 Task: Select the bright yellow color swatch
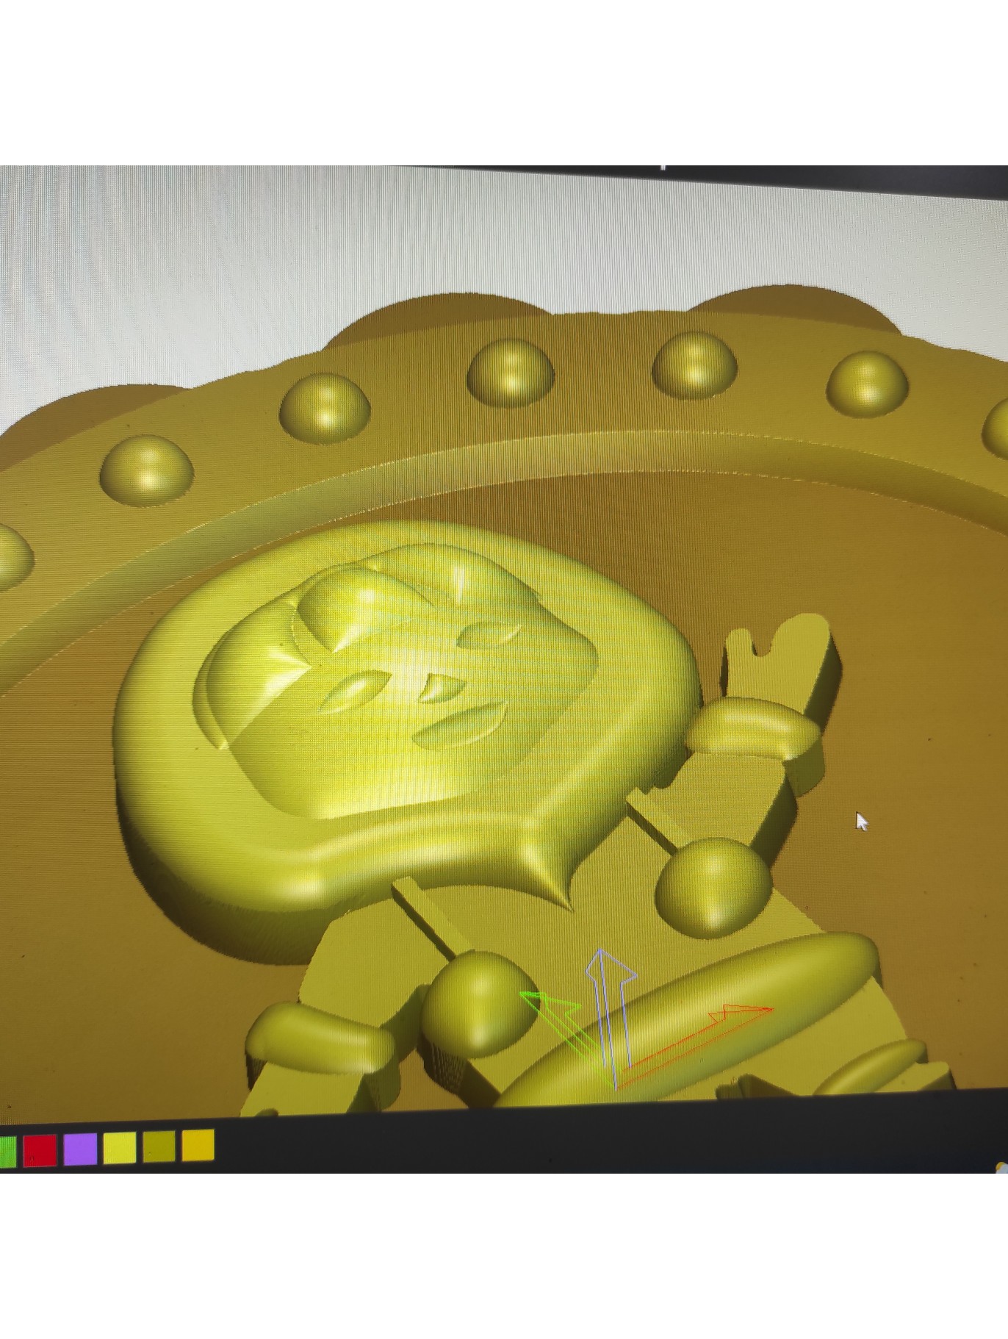pyautogui.click(x=120, y=1148)
